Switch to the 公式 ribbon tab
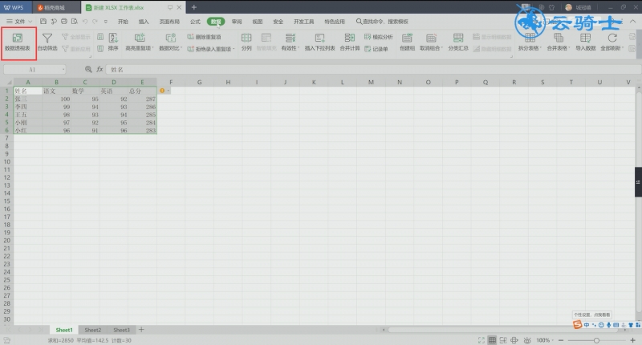The height and width of the screenshot is (345, 642). tap(195, 22)
